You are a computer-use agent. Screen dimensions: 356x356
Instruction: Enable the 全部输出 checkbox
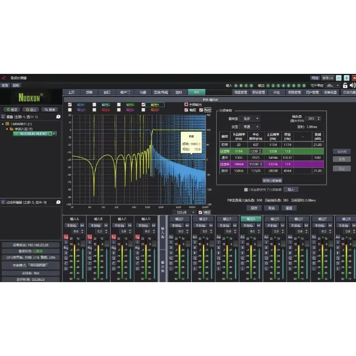coord(186,105)
